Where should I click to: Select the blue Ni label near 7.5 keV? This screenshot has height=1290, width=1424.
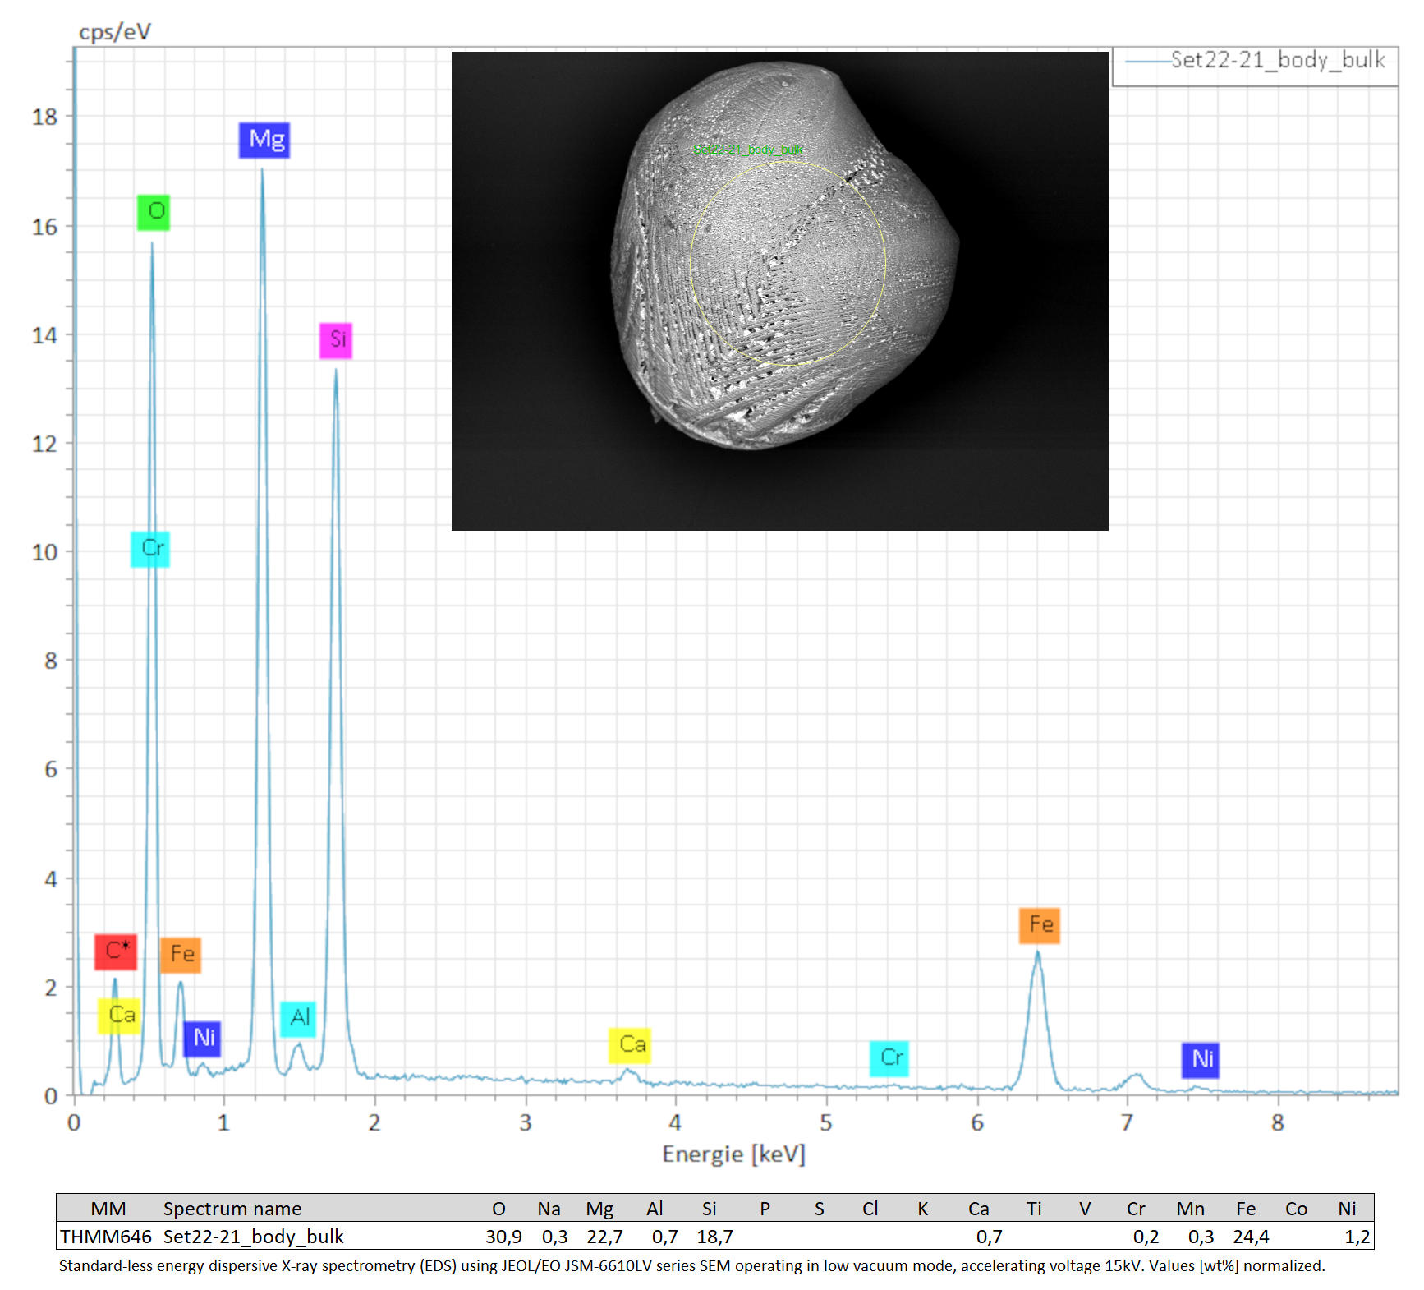[1201, 1060]
